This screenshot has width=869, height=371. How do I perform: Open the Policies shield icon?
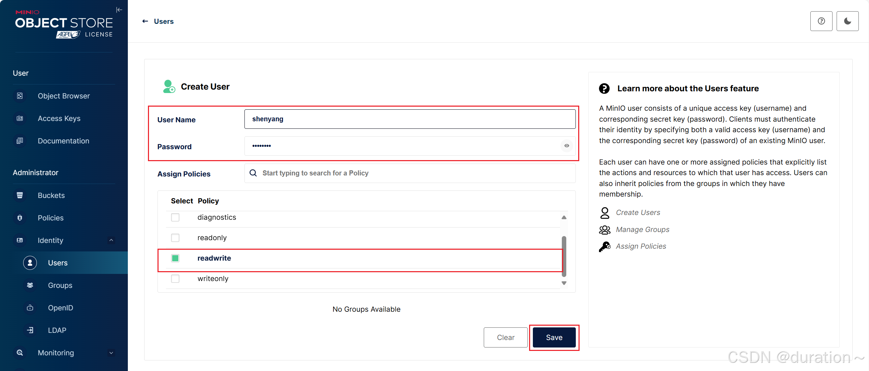(x=20, y=218)
